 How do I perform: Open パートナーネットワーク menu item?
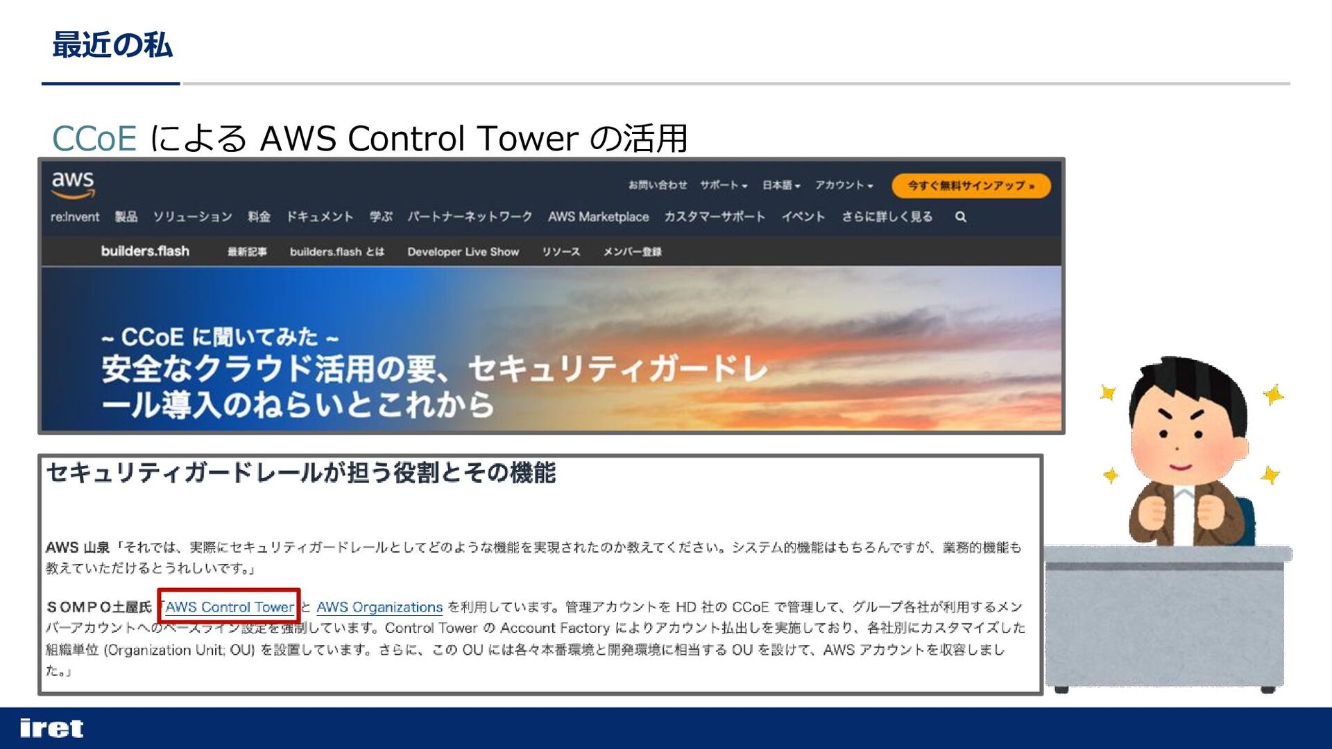[470, 217]
